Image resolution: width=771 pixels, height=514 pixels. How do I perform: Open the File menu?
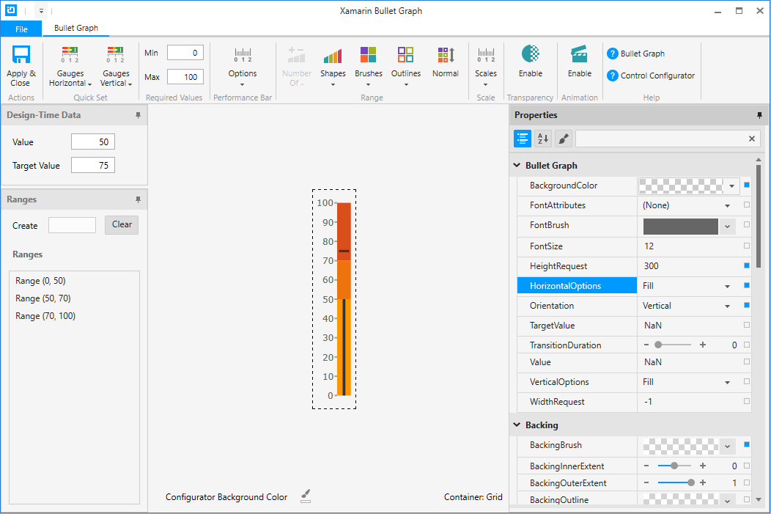click(x=21, y=29)
